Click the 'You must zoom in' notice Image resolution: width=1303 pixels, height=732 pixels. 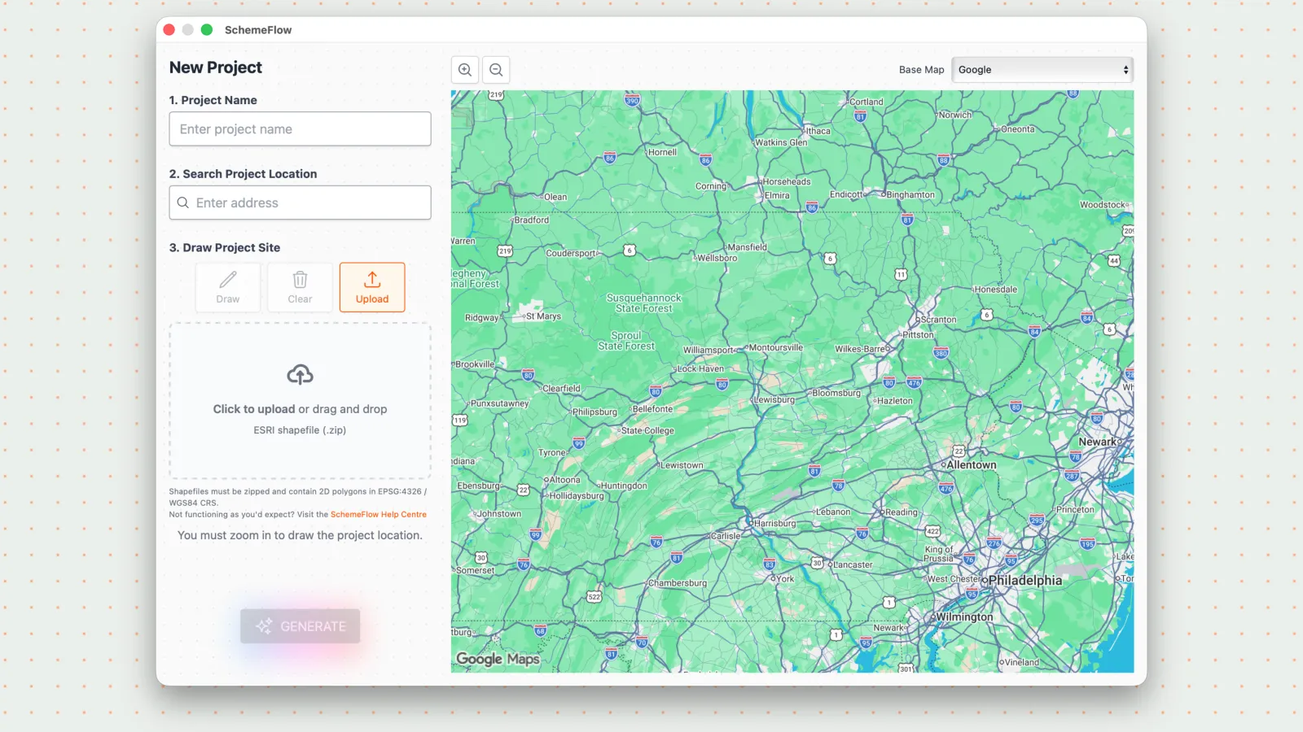click(x=300, y=535)
